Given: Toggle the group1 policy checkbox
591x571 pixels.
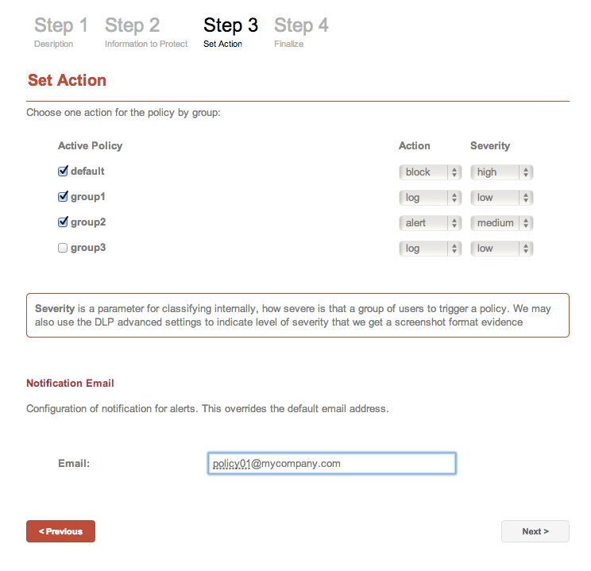Looking at the screenshot, I should click(63, 197).
